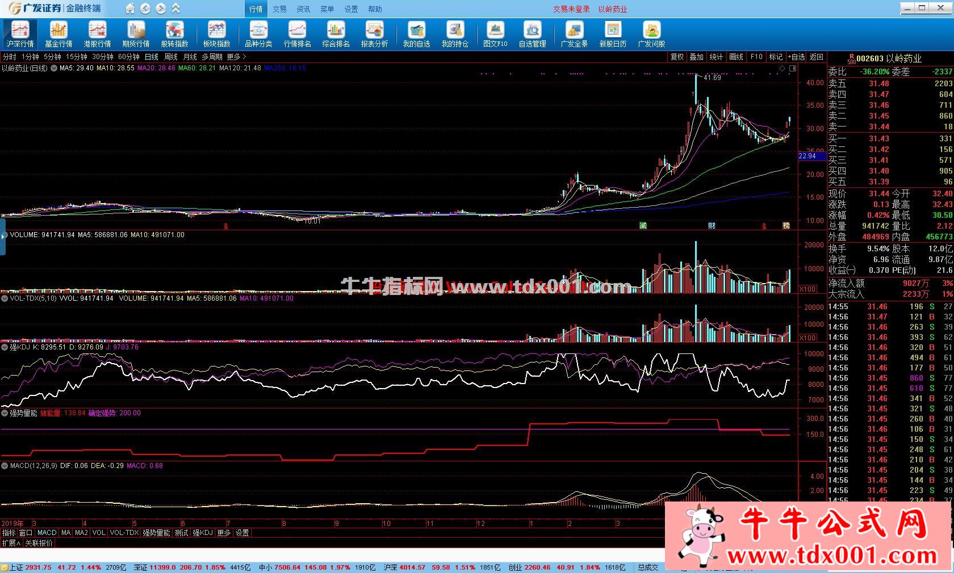Open 港股行情 Hong Kong quotes icon
The height and width of the screenshot is (573, 954).
coord(97,34)
